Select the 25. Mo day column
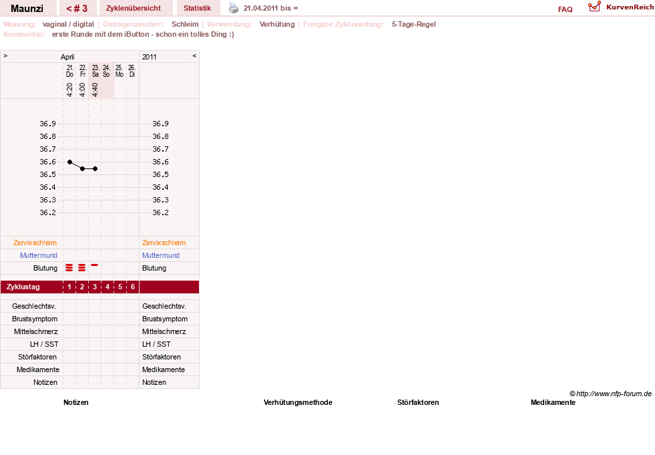This screenshot has width=655, height=455. 120,71
